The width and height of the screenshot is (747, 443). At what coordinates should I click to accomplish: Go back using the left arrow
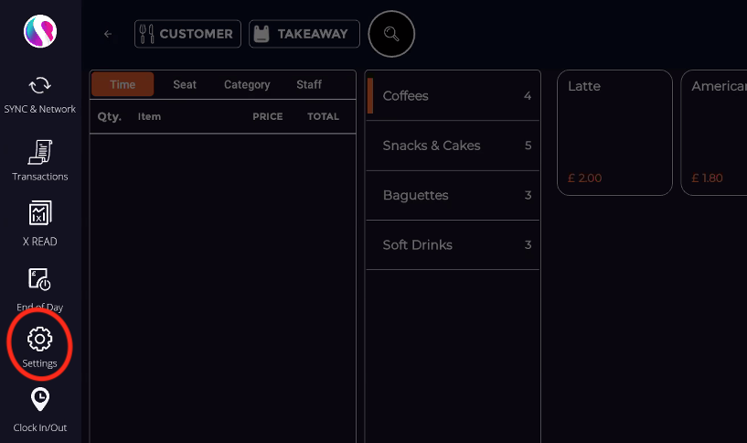(108, 34)
